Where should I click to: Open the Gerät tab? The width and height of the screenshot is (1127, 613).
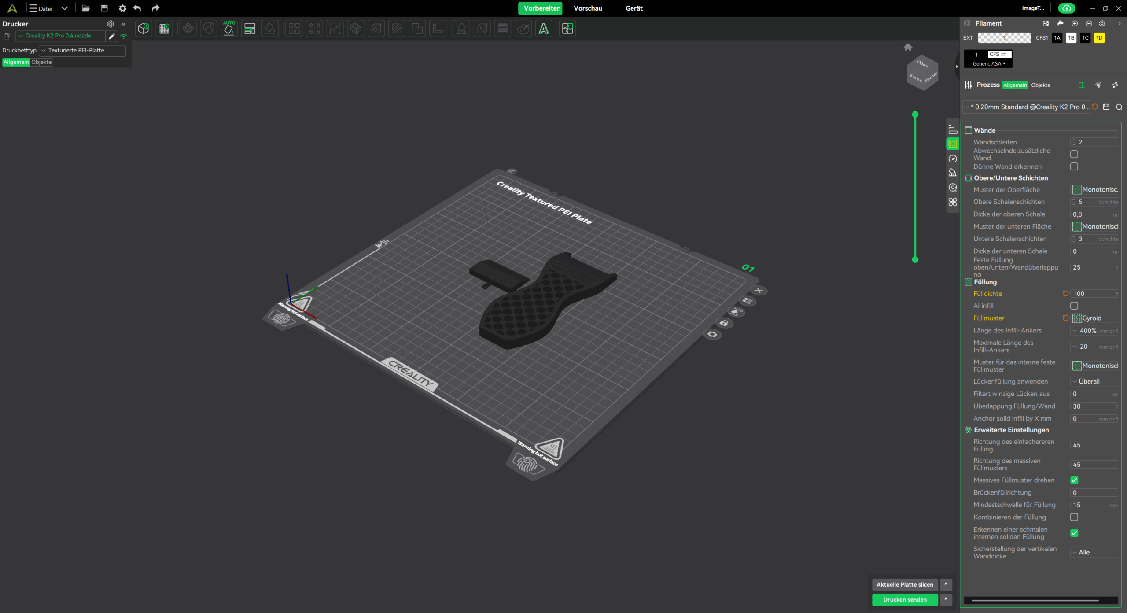634,8
